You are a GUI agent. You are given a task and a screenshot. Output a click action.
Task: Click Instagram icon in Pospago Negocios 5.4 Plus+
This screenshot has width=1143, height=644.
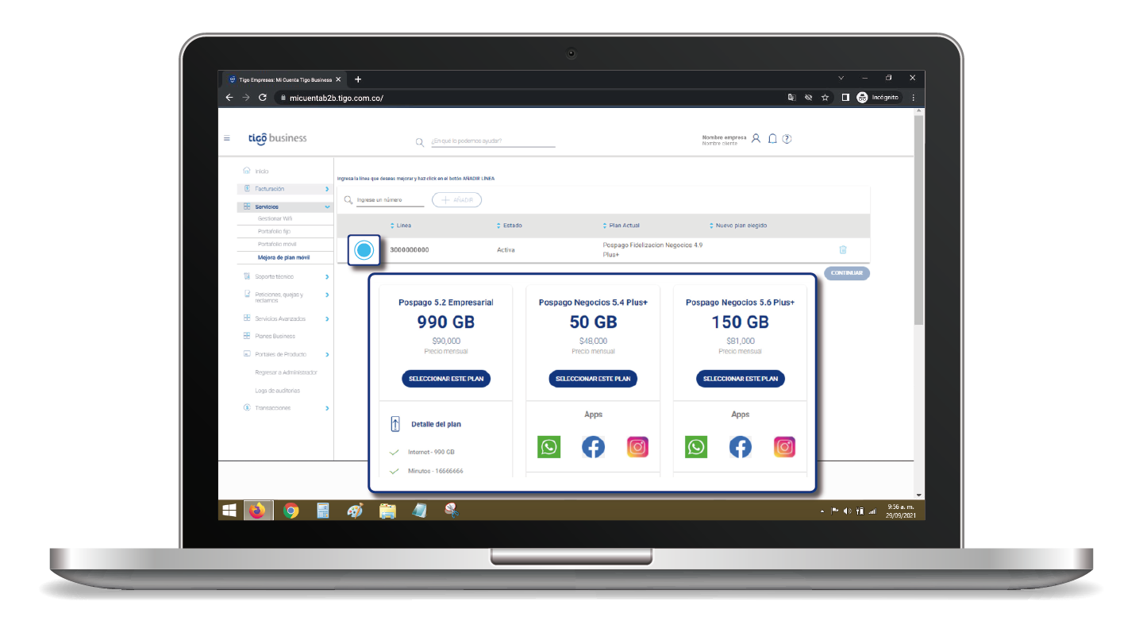637,447
